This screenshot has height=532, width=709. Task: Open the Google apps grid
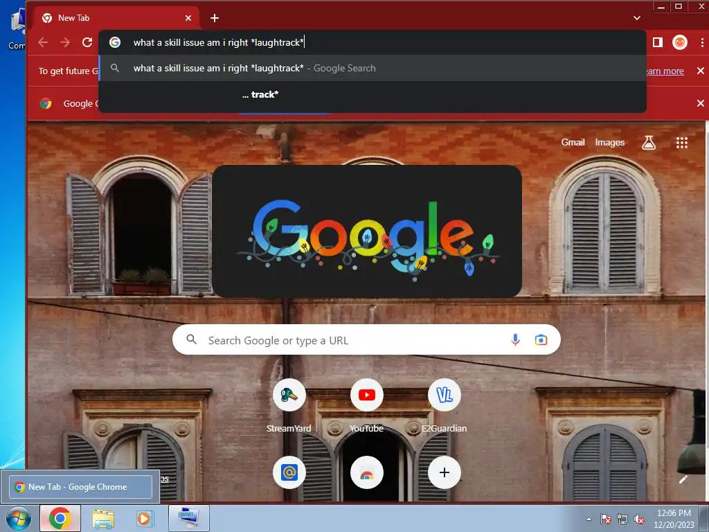(x=682, y=143)
